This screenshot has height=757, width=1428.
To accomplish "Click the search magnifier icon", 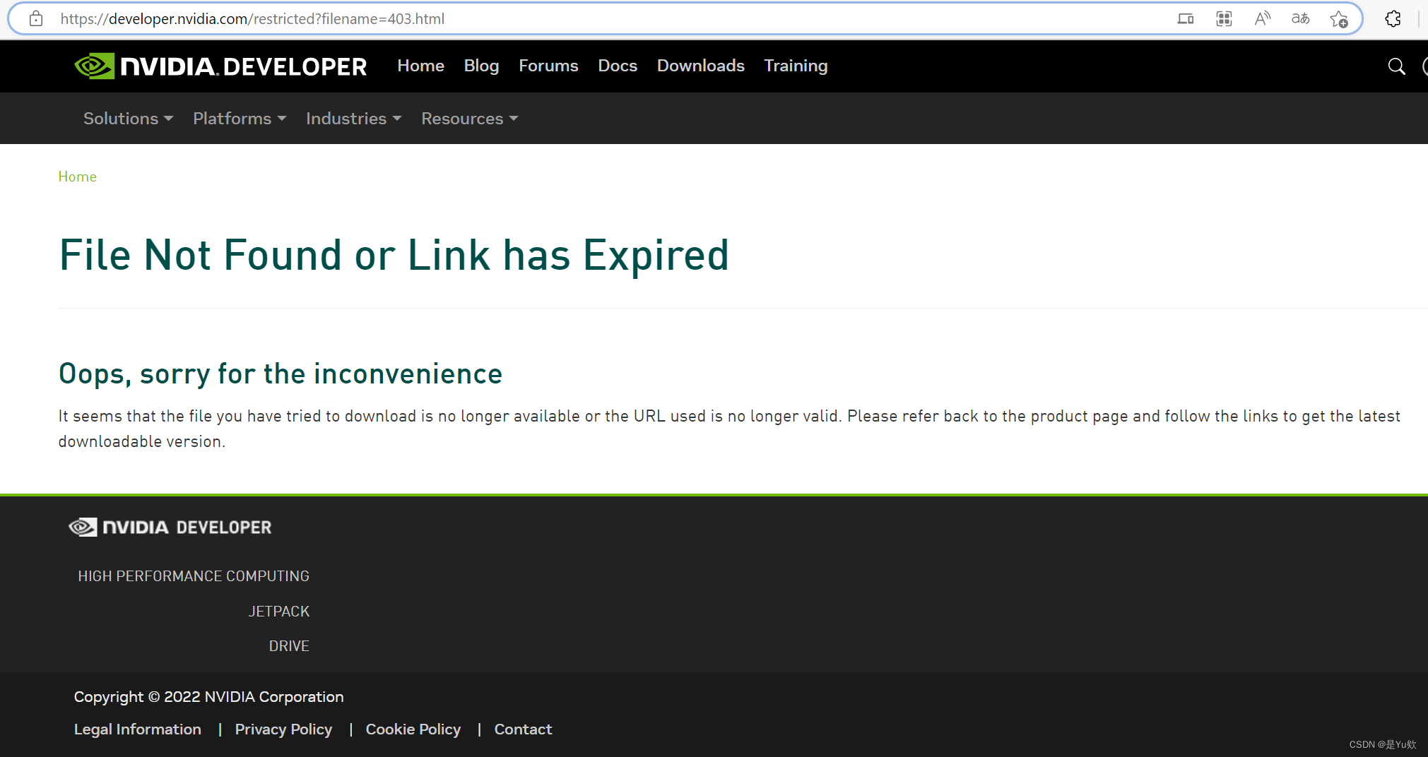I will (x=1396, y=66).
